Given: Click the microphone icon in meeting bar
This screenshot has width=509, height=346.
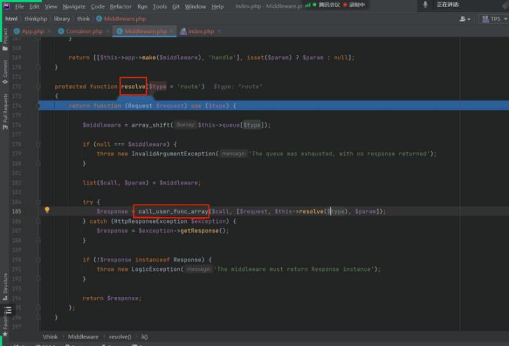Looking at the screenshot, I should tap(425, 5).
